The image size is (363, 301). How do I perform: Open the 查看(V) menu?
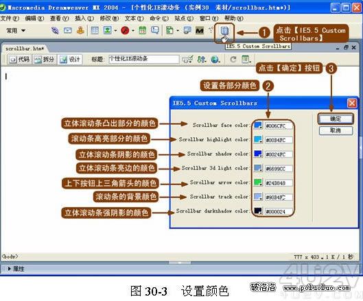(59, 19)
